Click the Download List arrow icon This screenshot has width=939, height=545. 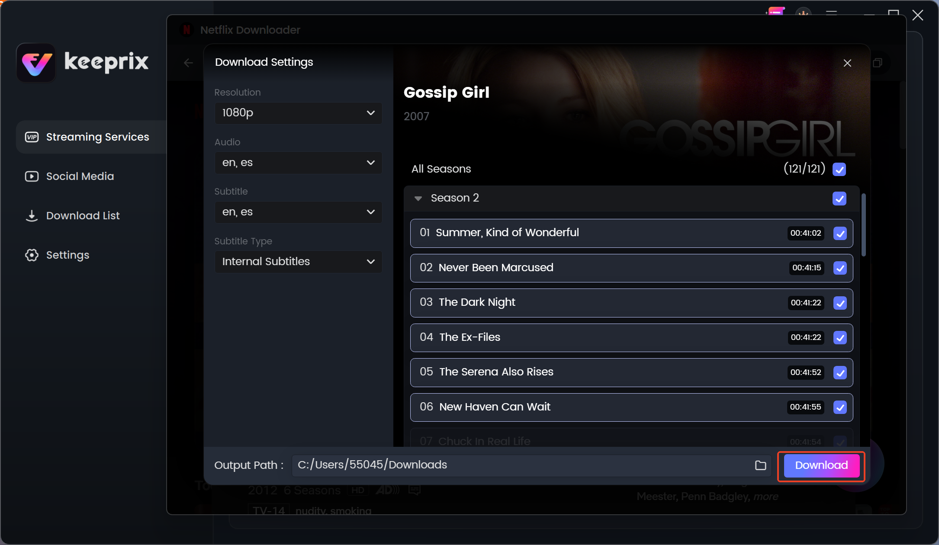[32, 216]
